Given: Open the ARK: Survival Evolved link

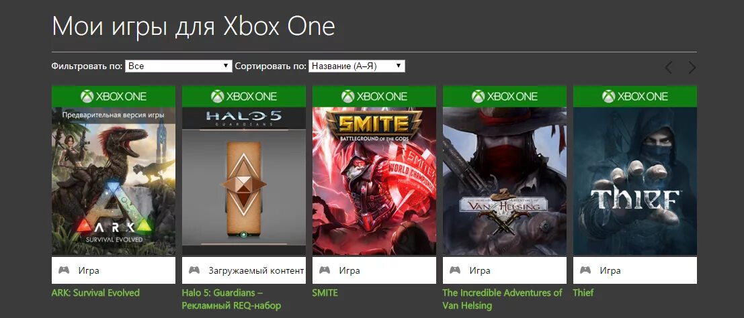Looking at the screenshot, I should click(95, 293).
